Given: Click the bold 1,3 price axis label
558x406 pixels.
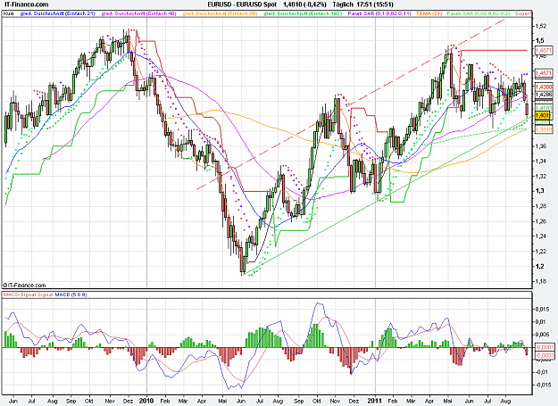Looking at the screenshot, I should tap(539, 191).
